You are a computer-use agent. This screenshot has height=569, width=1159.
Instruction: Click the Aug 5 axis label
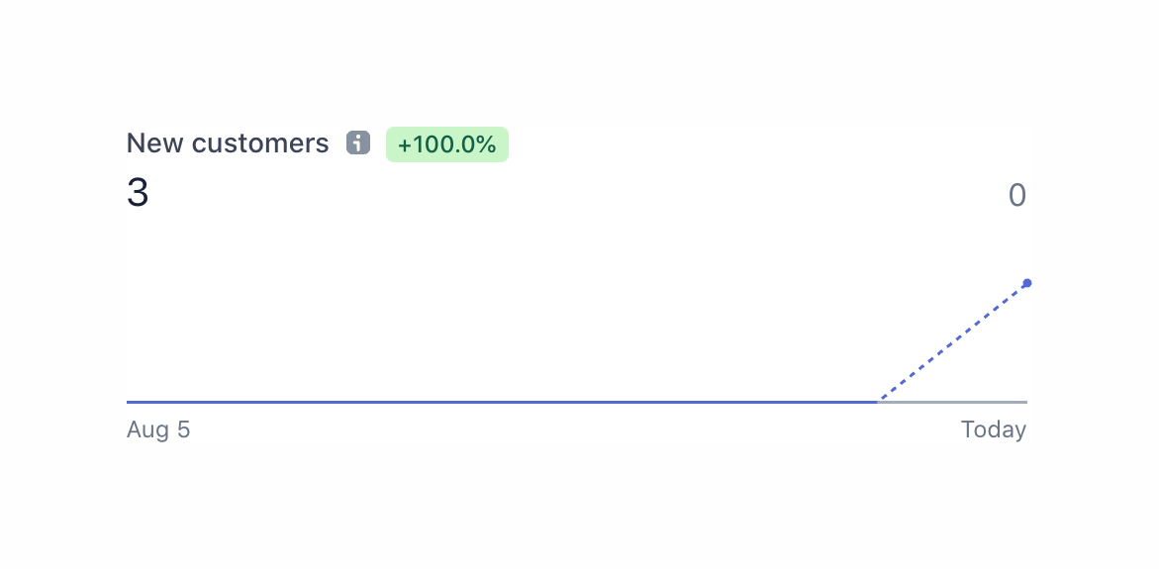click(x=158, y=430)
